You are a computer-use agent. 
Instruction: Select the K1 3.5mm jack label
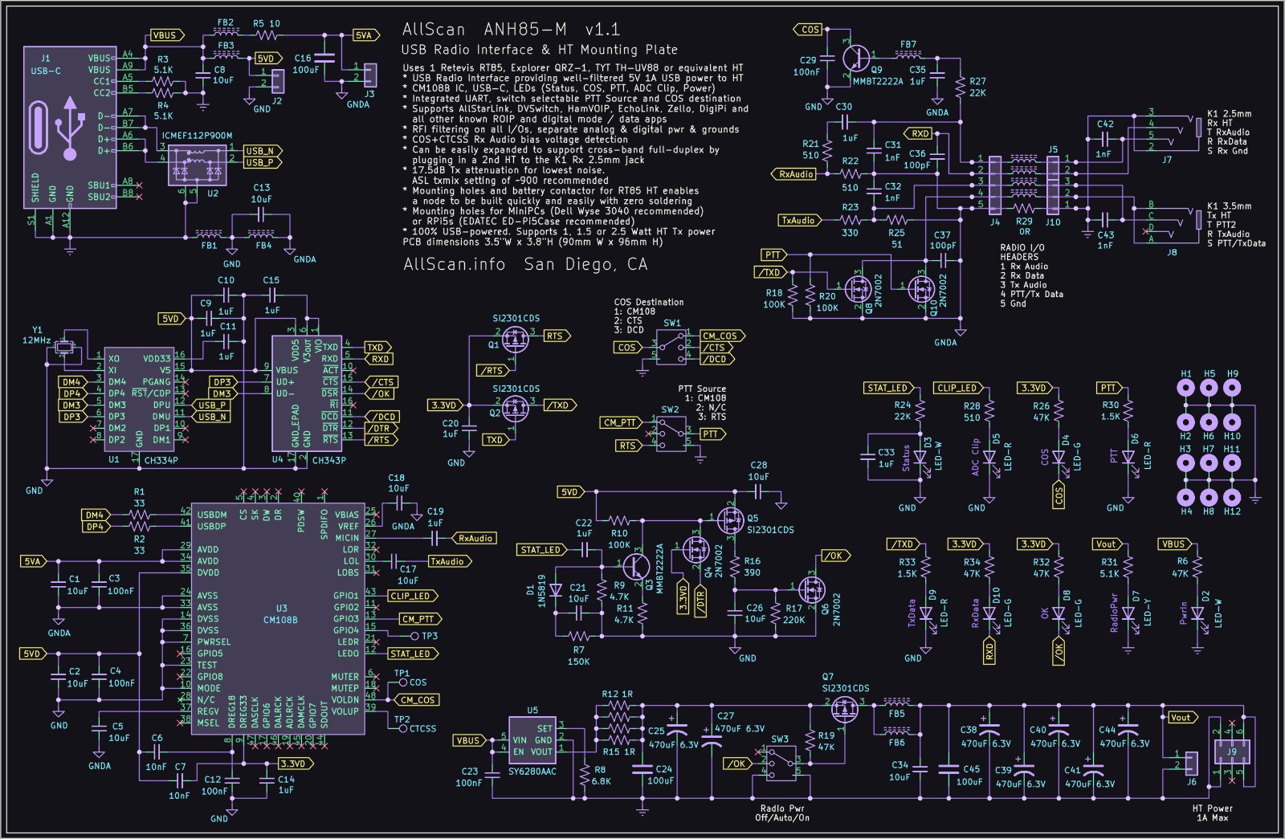pos(1229,206)
